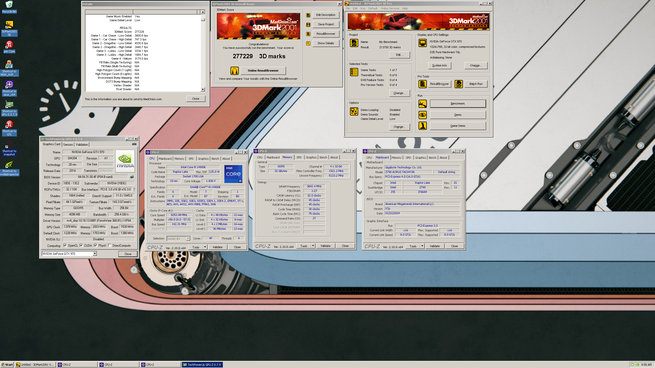Viewport: 655px width, 368px height.
Task: Expand Tools dropdown arrow in CPU-Z Mainboard window
Action: [422, 246]
